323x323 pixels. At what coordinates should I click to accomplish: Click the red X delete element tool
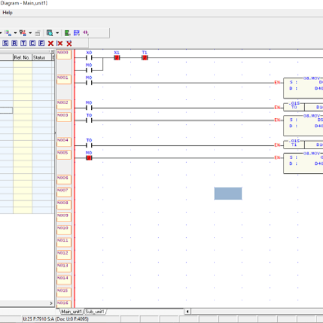[x=50, y=43]
